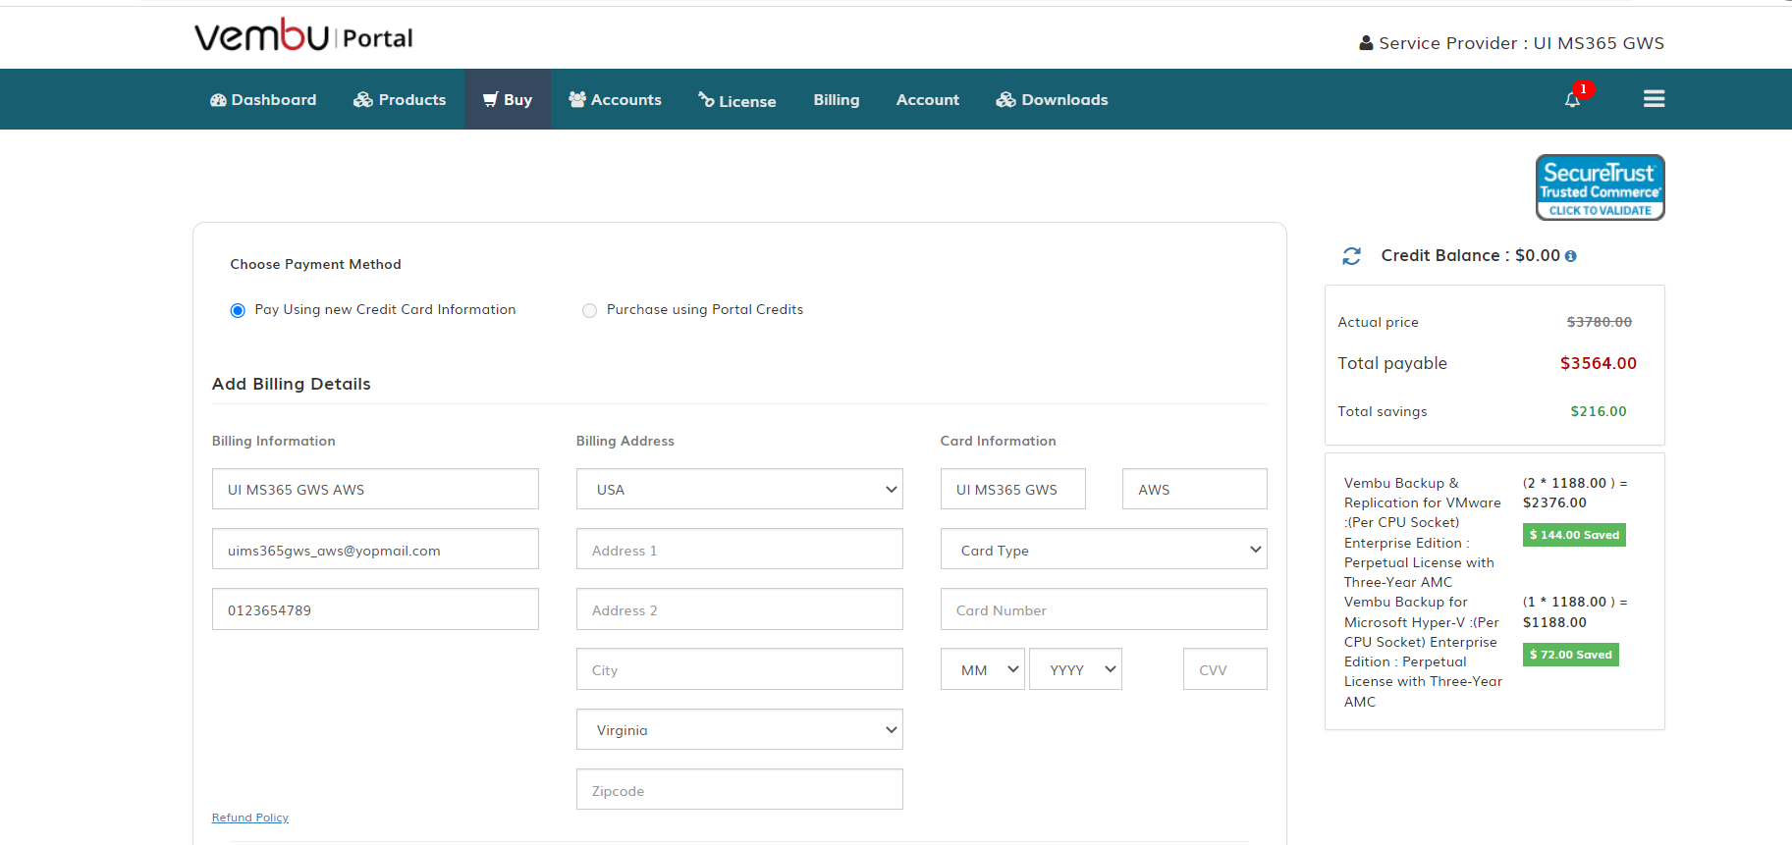Image resolution: width=1792 pixels, height=845 pixels.
Task: Click the $3564.00 total payable amount
Action: [x=1599, y=363]
